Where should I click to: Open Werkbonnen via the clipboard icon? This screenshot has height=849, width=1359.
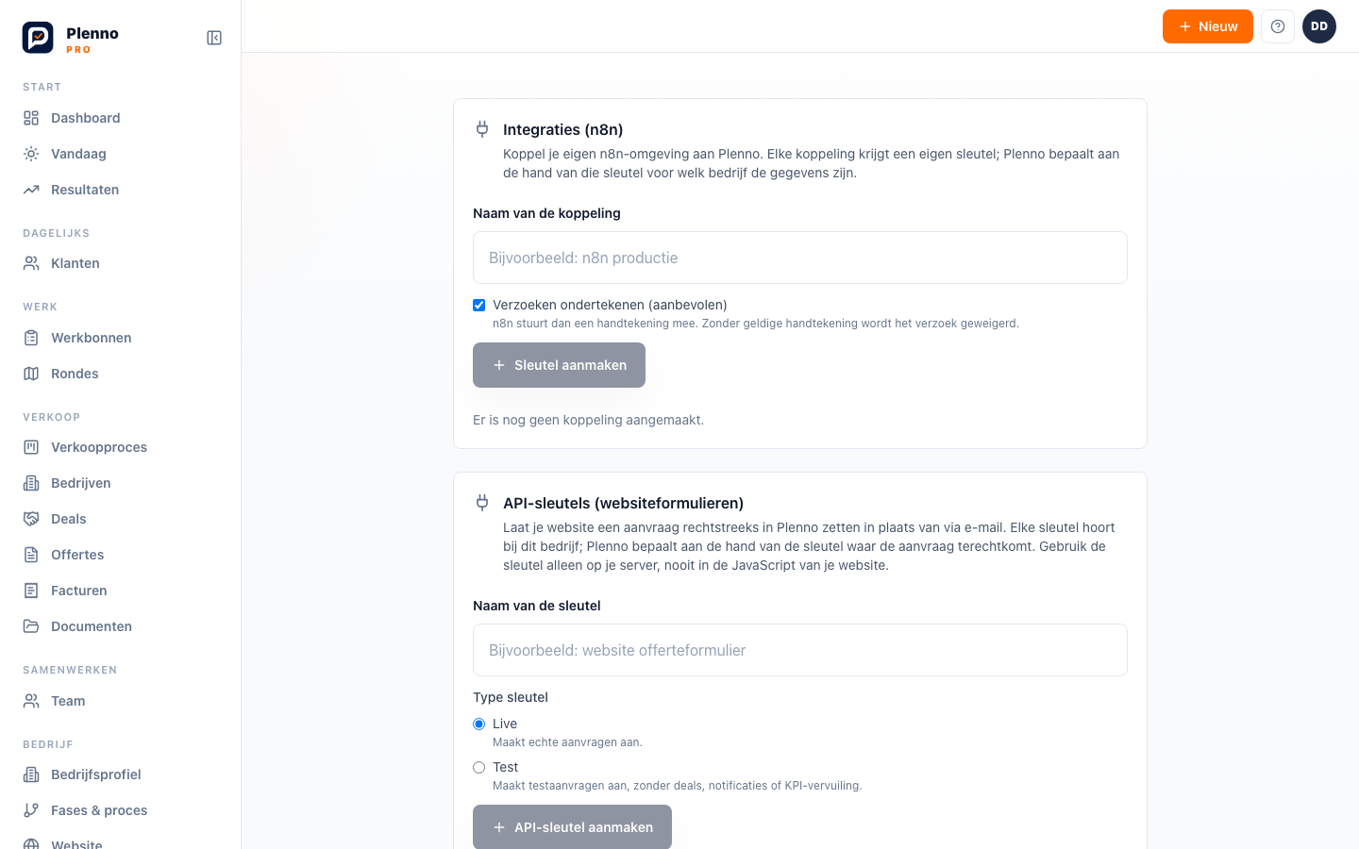[31, 338]
